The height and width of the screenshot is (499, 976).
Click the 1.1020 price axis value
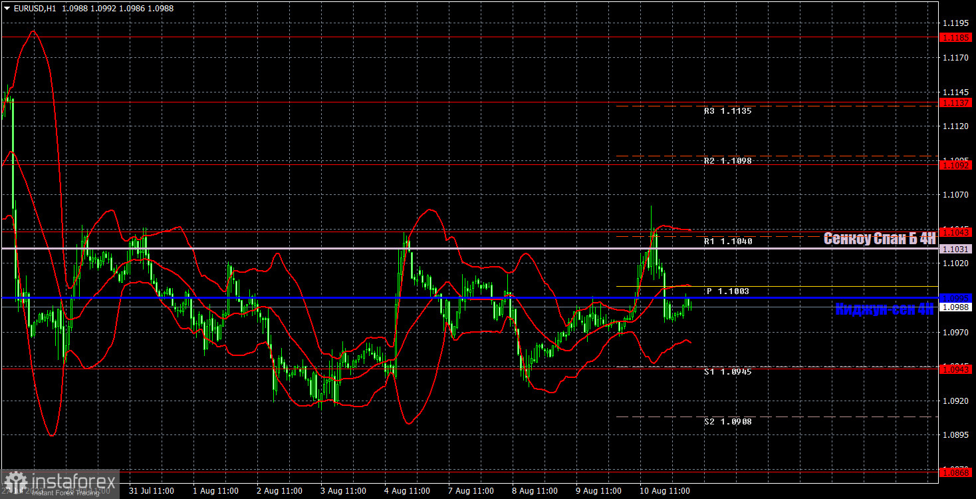pos(955,263)
